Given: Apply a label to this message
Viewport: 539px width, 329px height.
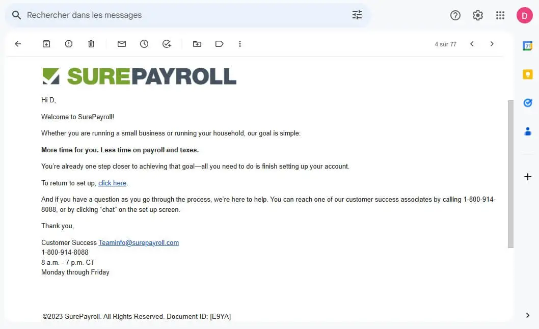Looking at the screenshot, I should point(219,44).
